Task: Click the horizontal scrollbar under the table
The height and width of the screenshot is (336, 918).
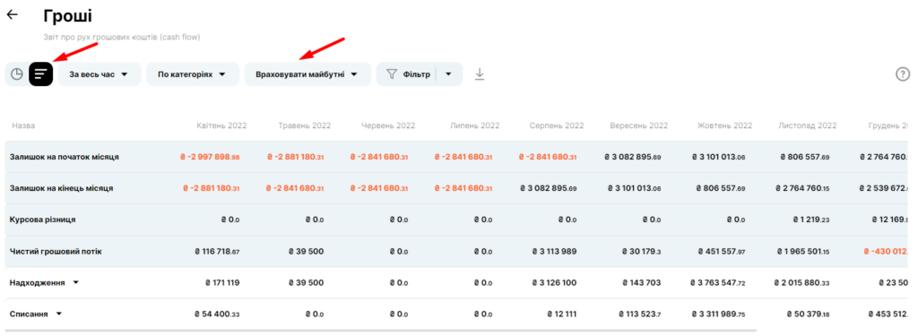Action: [x=380, y=330]
